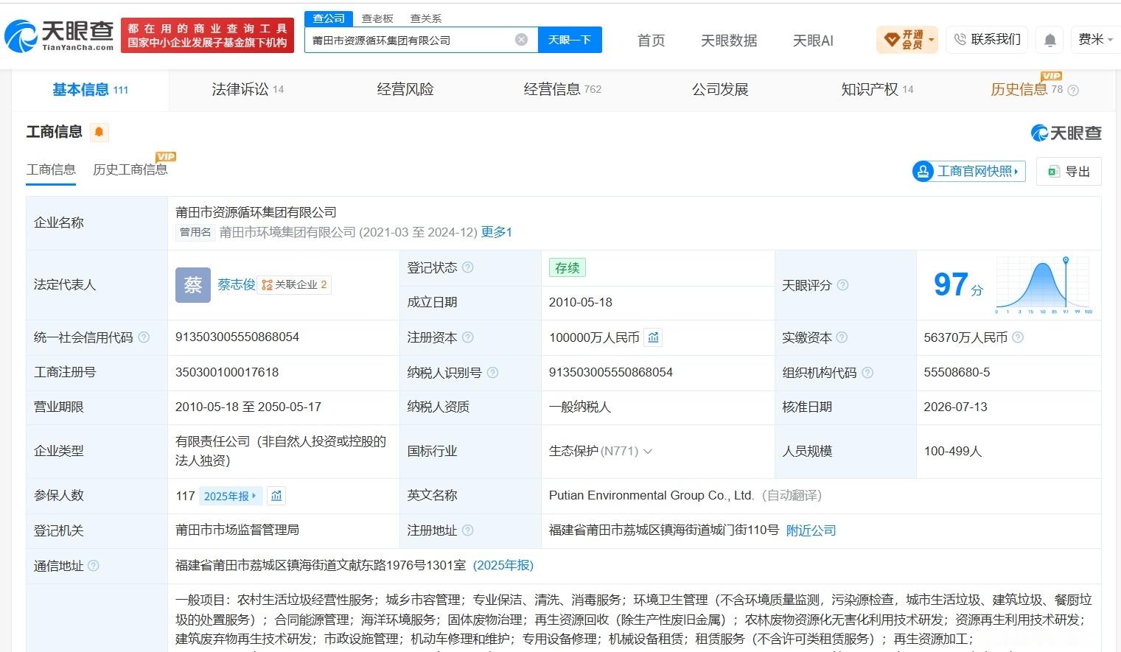This screenshot has height=652, width=1121.
Task: Open 联系我们 contact button
Action: click(x=988, y=40)
